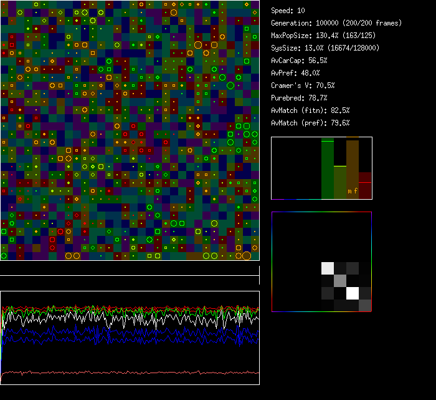Select the Generation counter text
Screen dimensions: 436x400
tap(336, 23)
